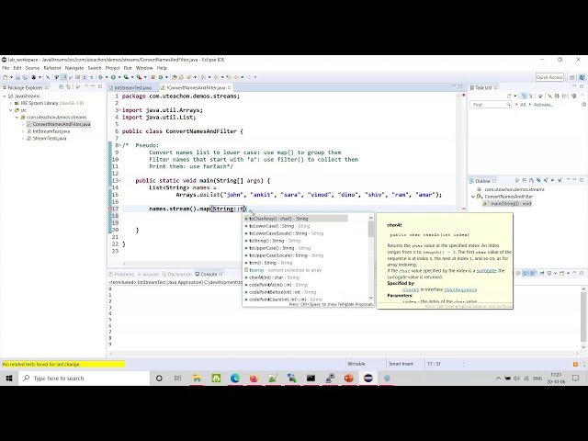Click Focus on Active Task in Outline
Viewport: 588px width, 441px height.
516,180
